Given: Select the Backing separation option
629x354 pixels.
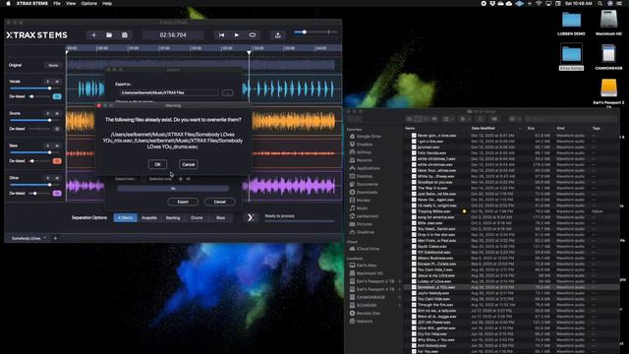Looking at the screenshot, I should (173, 217).
